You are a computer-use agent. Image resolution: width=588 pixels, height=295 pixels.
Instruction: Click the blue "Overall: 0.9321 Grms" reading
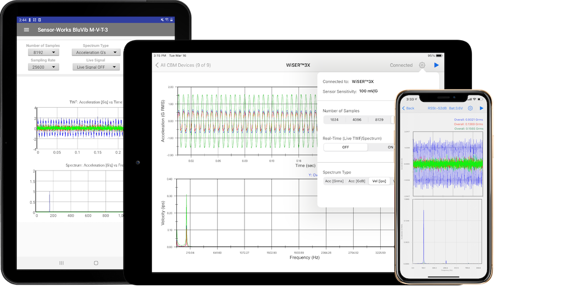pos(468,119)
